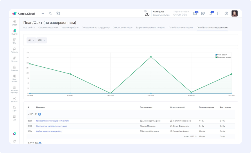The image size is (251, 153).
Task: Open task Провести консультацию с клиентом
Action: point(52,121)
